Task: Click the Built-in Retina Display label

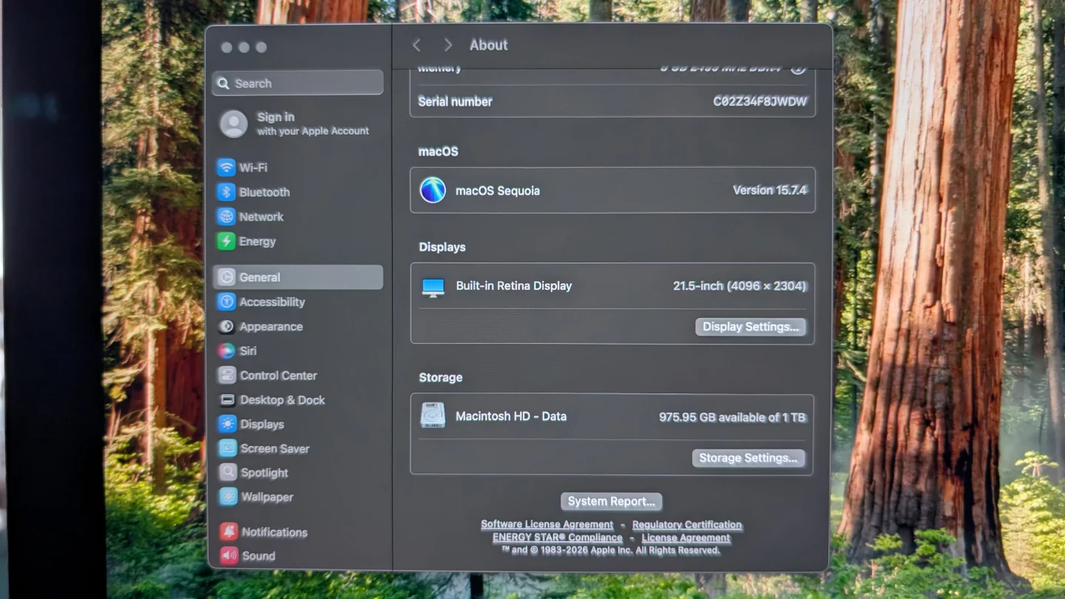Action: (514, 286)
